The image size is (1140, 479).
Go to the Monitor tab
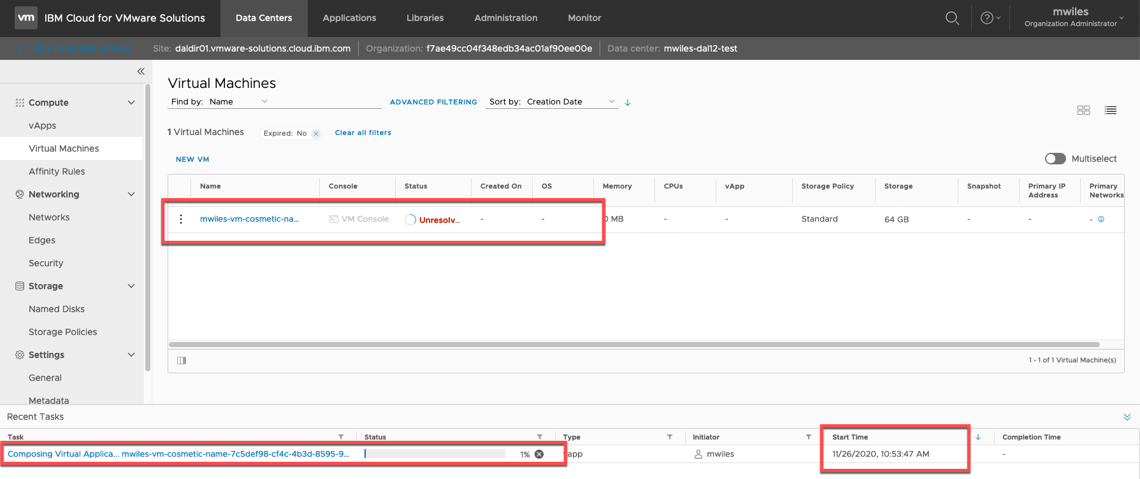pos(584,18)
